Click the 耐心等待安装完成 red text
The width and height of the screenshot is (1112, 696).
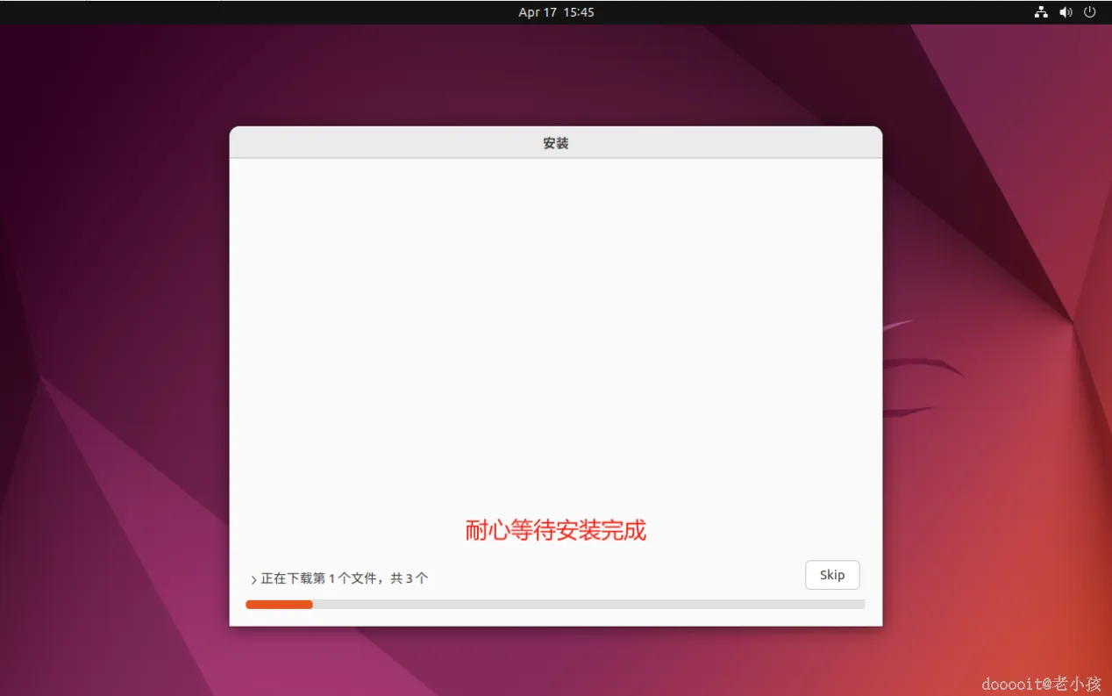tap(555, 530)
